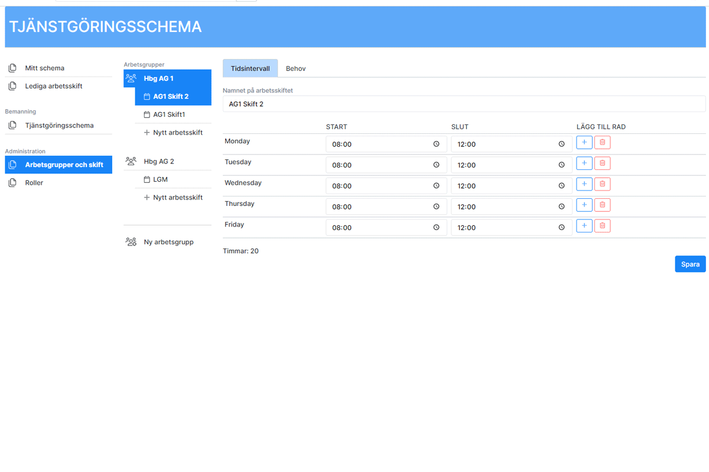Create a new arbetsskift under Hbg AG 2
Viewport: 709px width, 472px height.
[x=173, y=198]
